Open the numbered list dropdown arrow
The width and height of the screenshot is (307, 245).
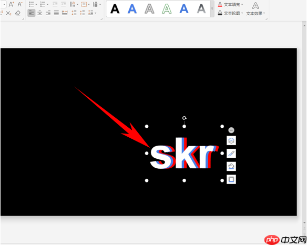coord(48,4)
